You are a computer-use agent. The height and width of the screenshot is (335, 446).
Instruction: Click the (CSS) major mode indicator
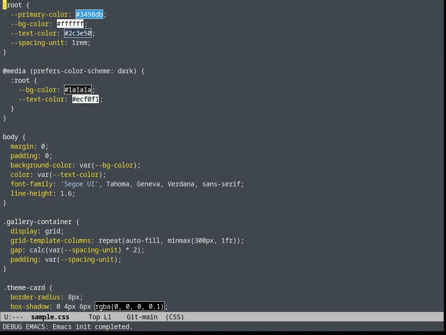pyautogui.click(x=175, y=317)
